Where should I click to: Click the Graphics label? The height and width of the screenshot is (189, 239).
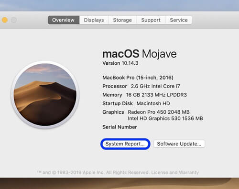[113, 112]
